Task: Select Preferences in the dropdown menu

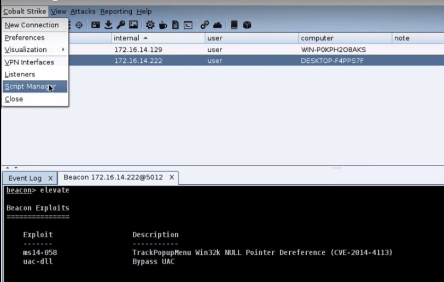Action: 35,37
